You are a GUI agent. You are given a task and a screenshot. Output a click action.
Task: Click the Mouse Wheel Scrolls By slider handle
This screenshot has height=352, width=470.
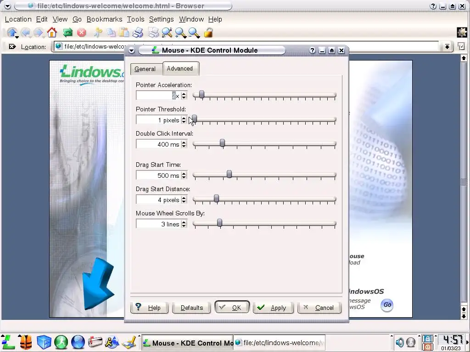click(219, 223)
